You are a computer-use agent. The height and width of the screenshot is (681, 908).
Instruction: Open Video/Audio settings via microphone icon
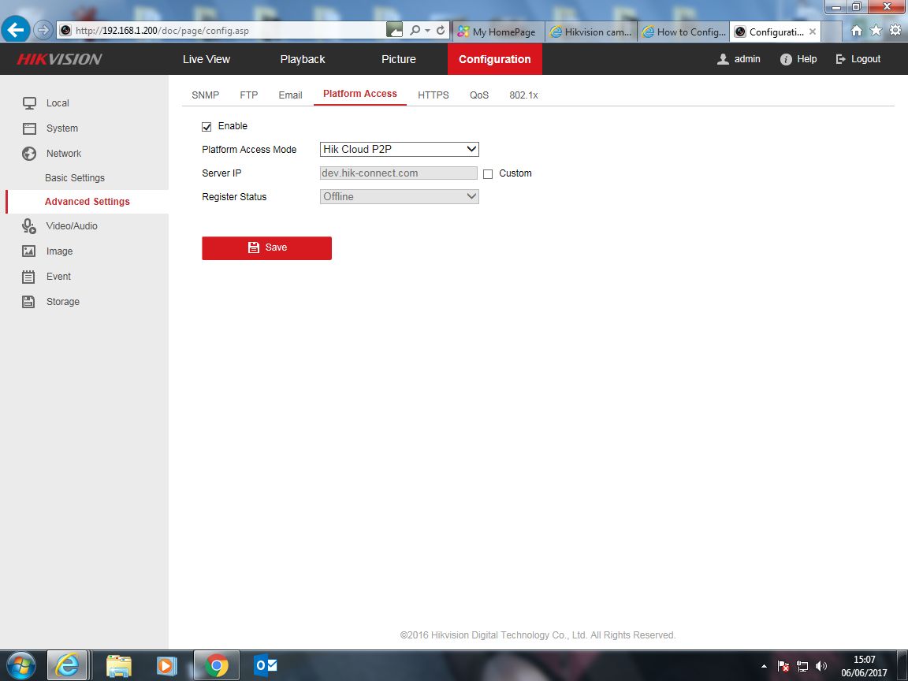29,226
